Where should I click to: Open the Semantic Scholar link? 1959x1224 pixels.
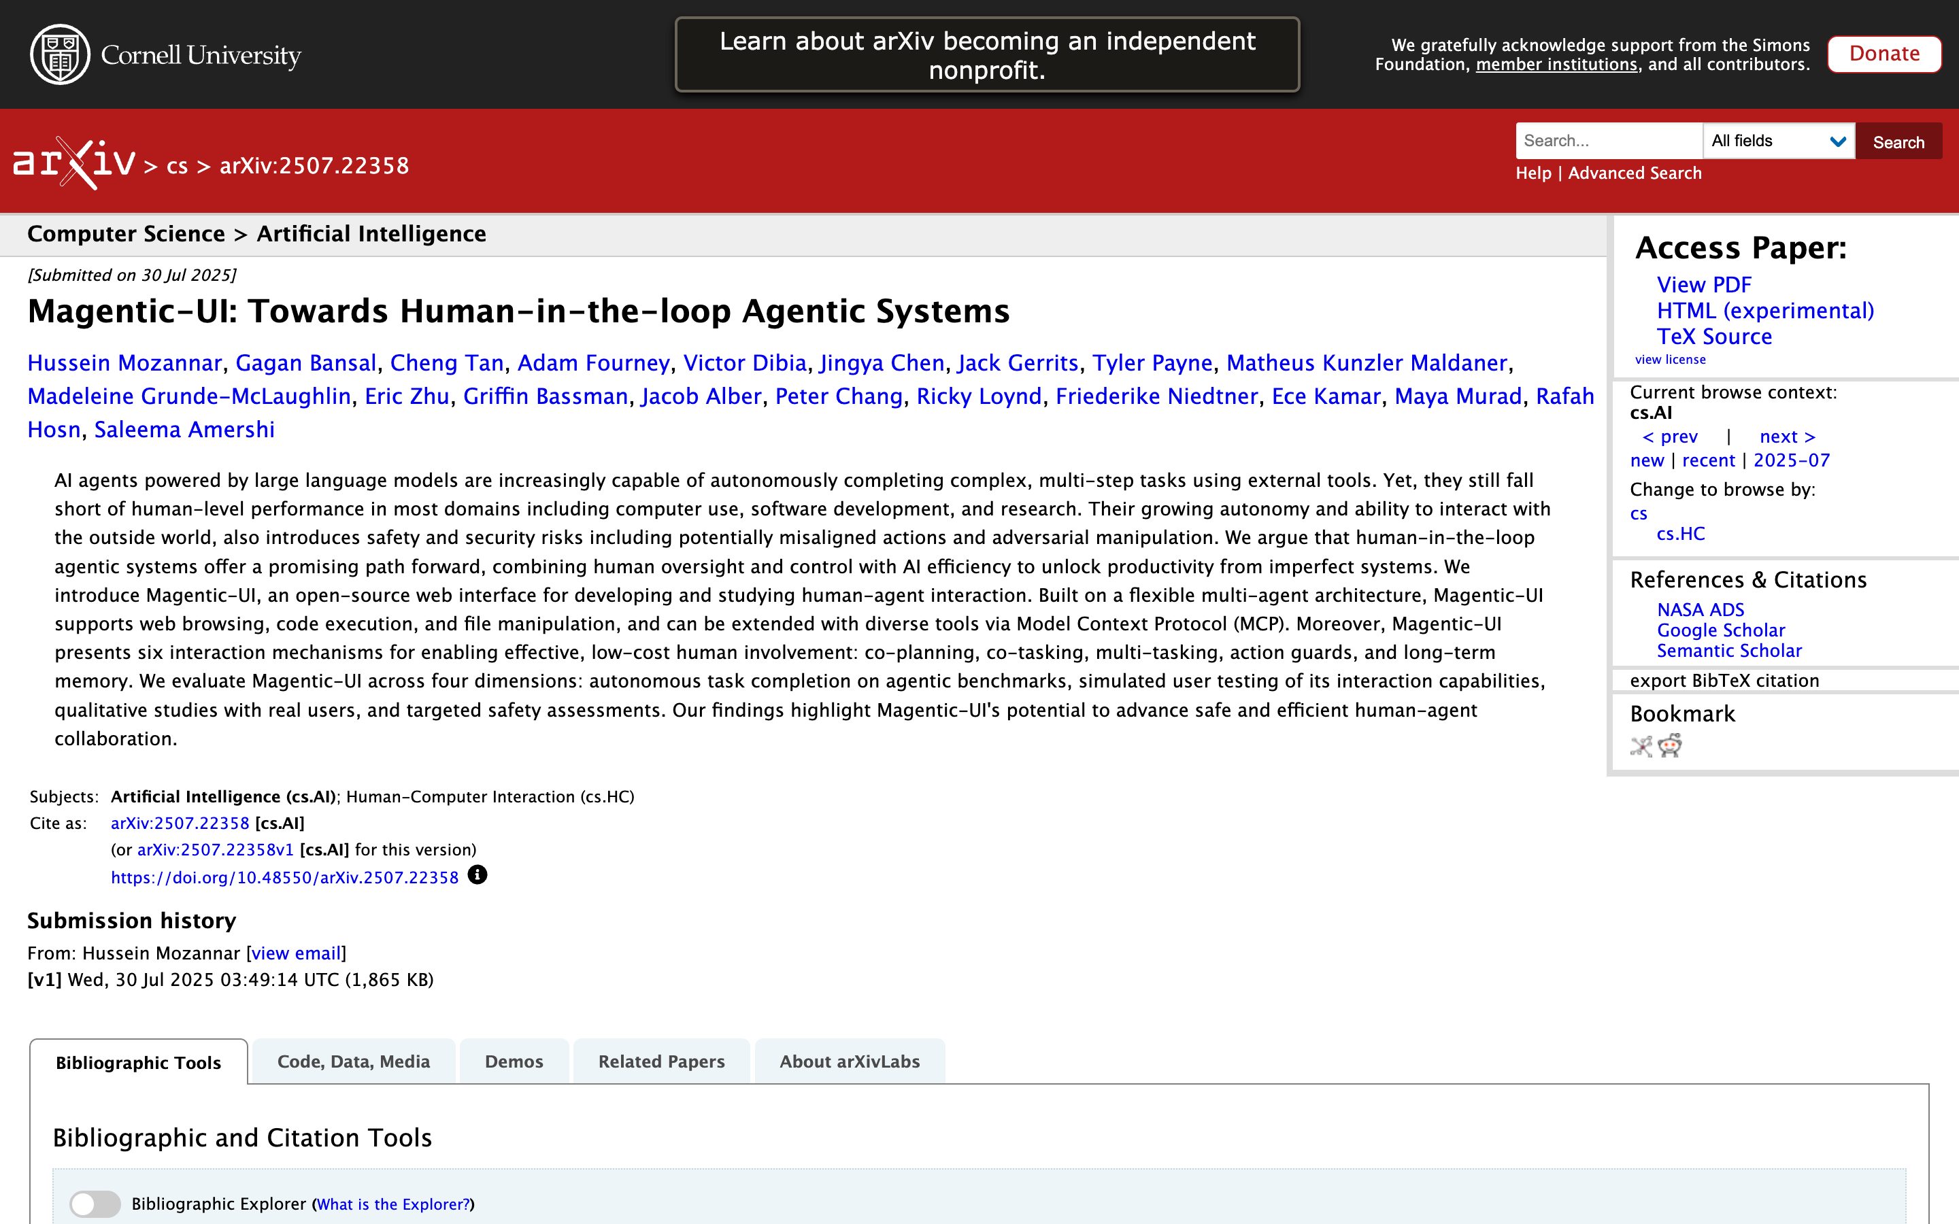1729,651
